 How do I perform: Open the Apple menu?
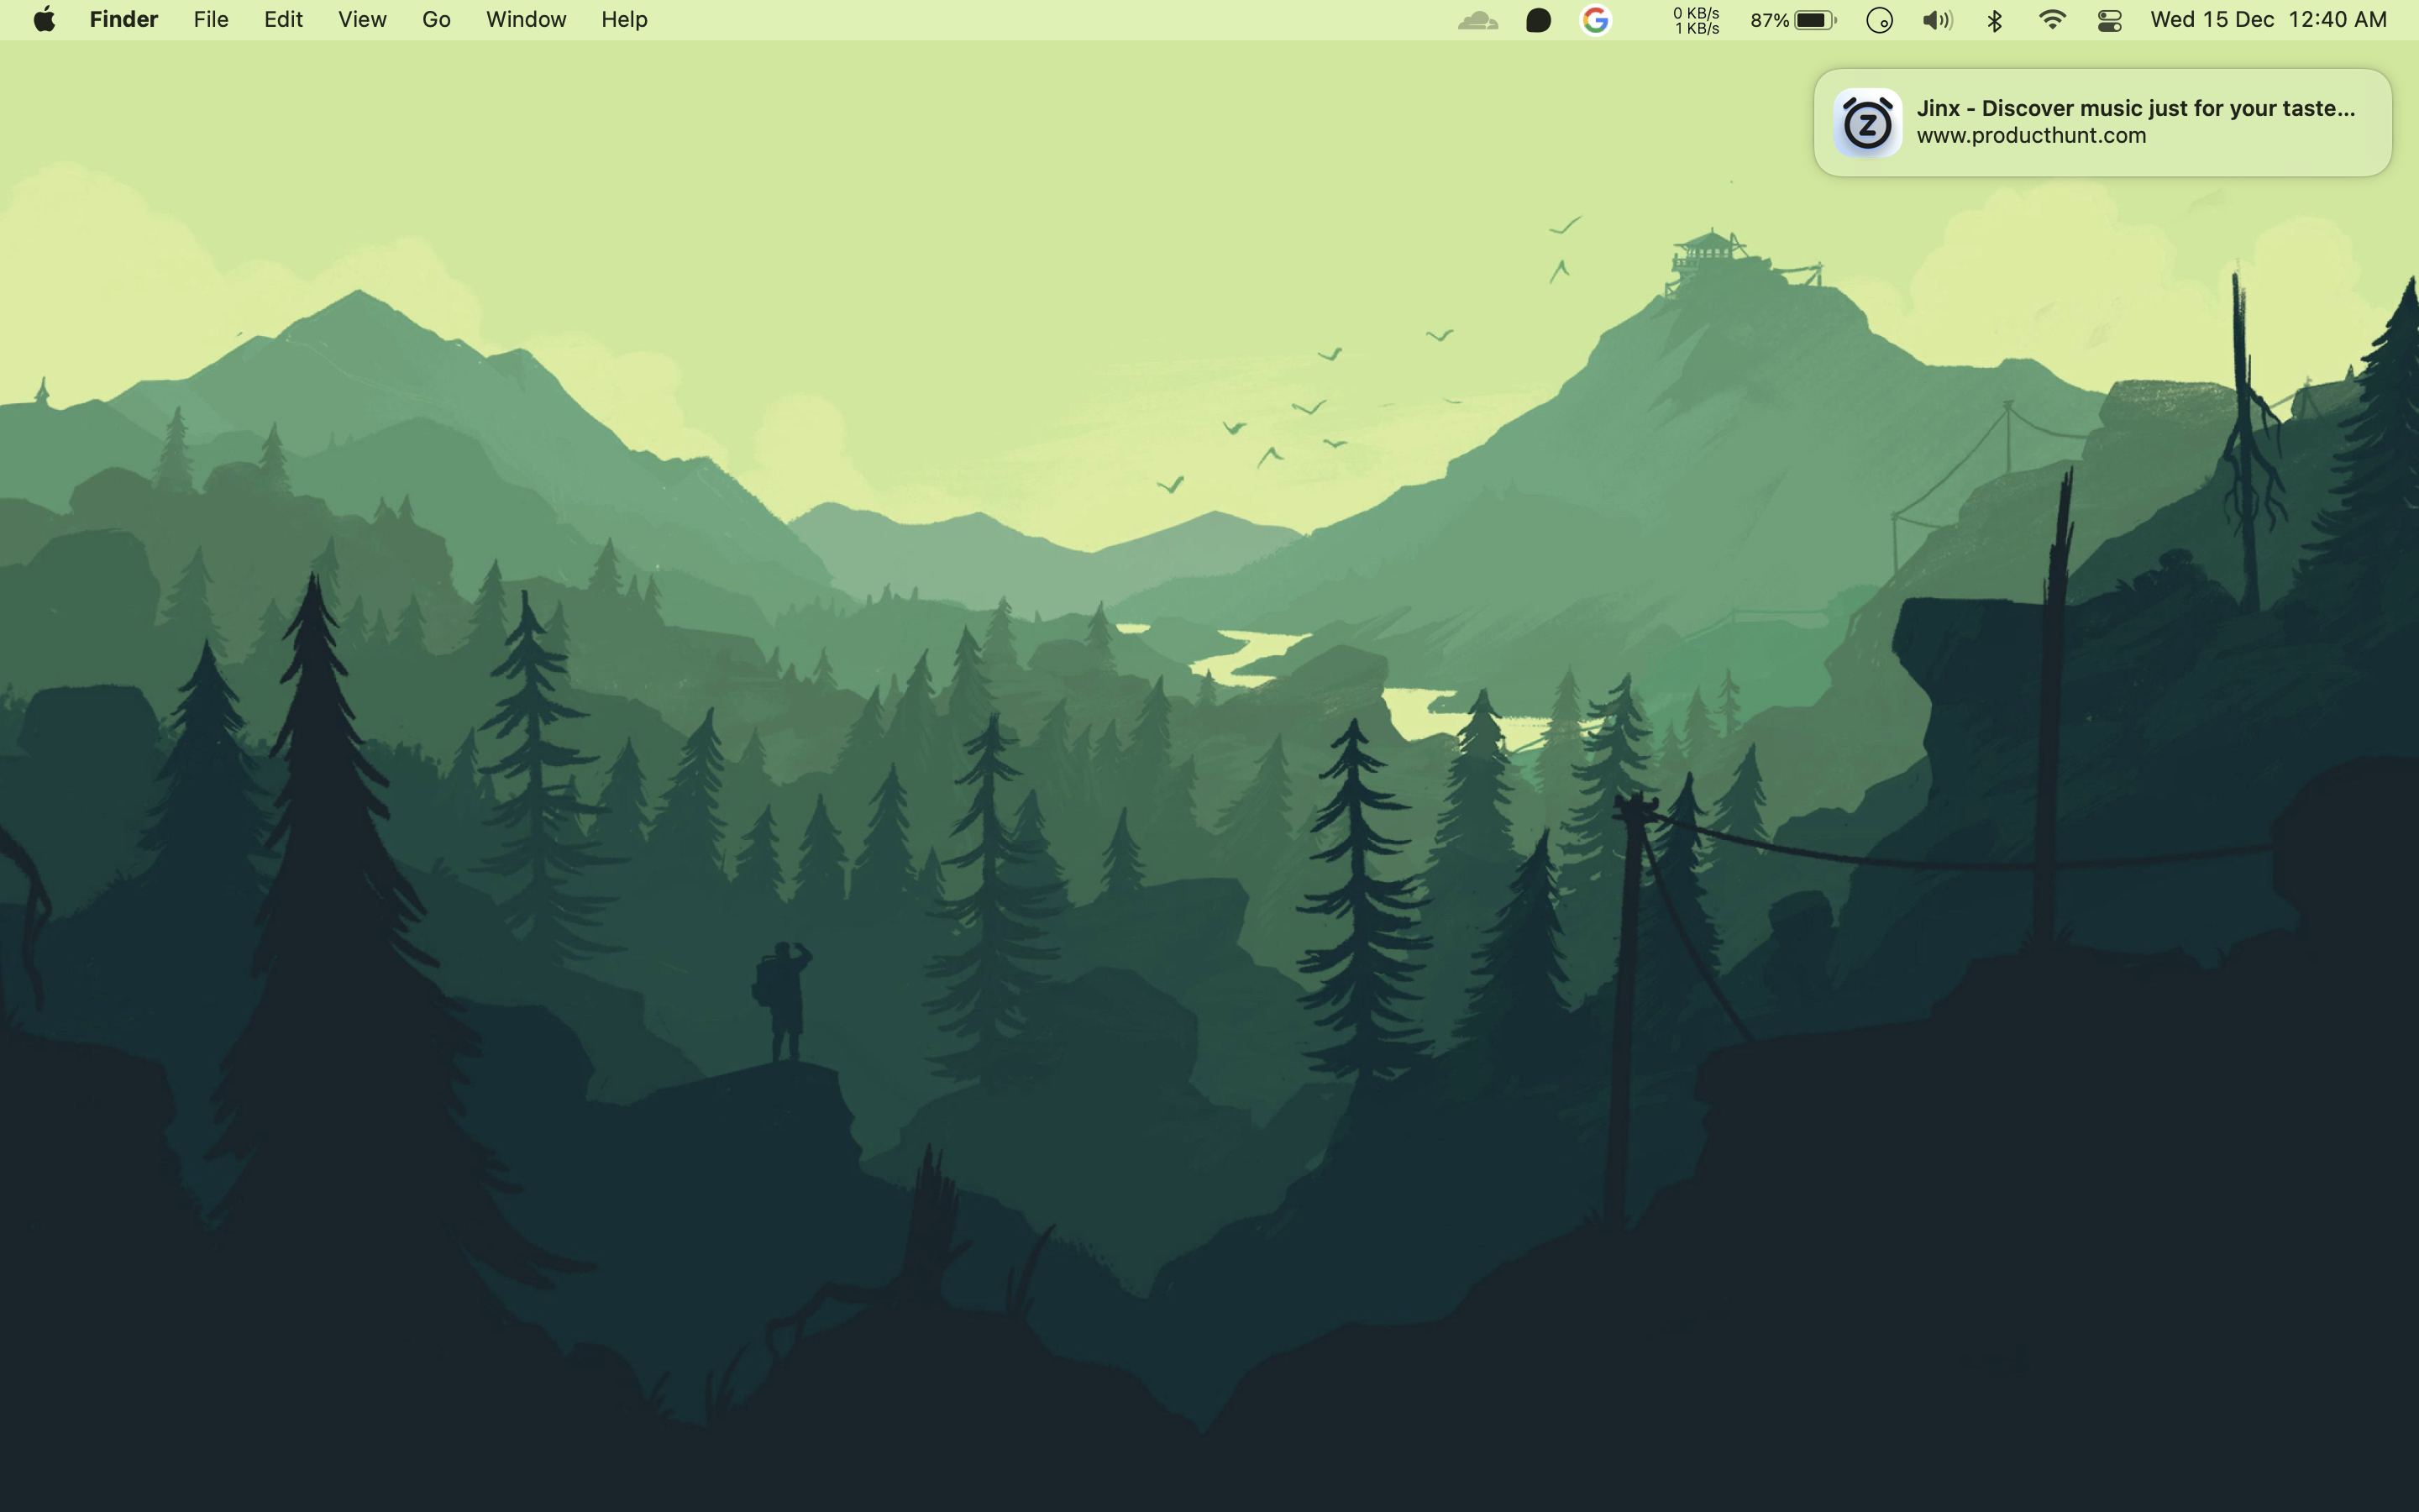(44, 20)
